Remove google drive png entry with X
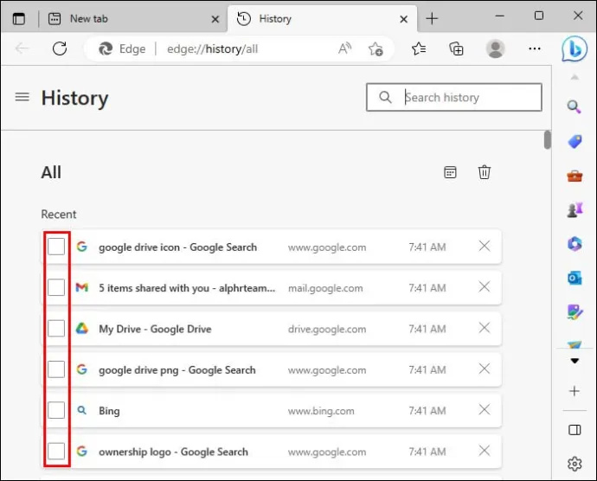The width and height of the screenshot is (597, 481). point(485,369)
